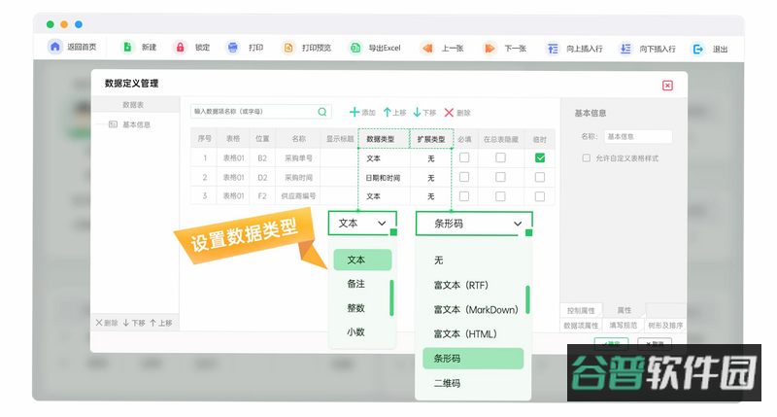Viewport: 777px width, 417px height.
Task: Click the 供应商编号 name cell
Action: (x=298, y=195)
